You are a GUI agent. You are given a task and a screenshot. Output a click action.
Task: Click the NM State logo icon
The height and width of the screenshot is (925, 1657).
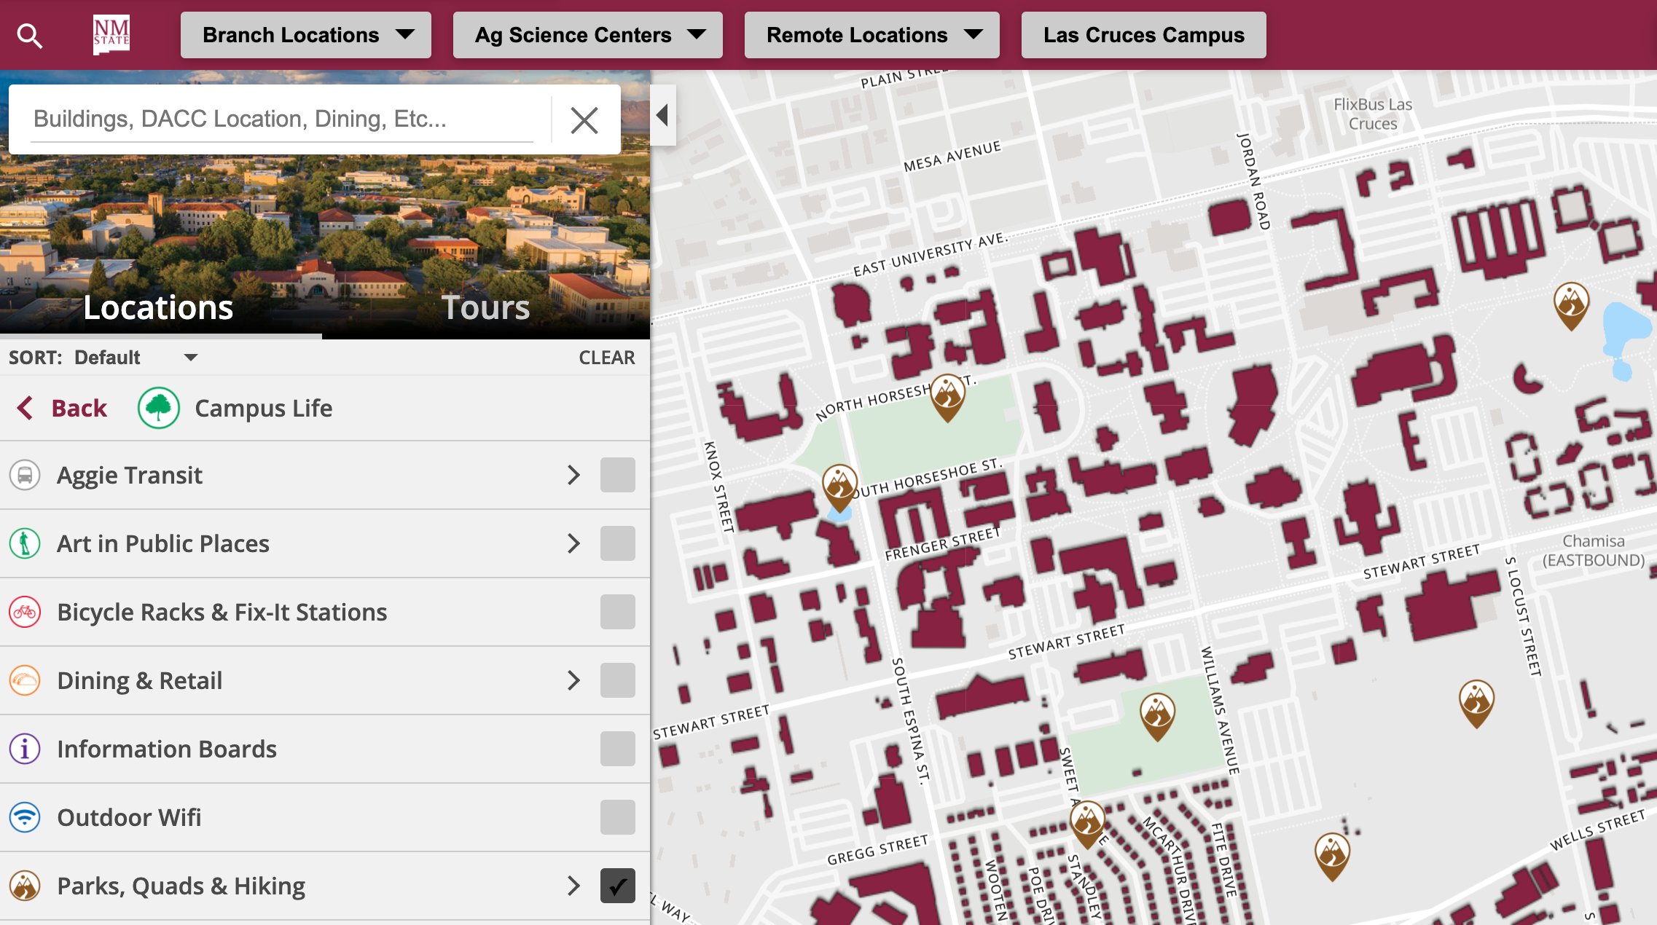111,35
